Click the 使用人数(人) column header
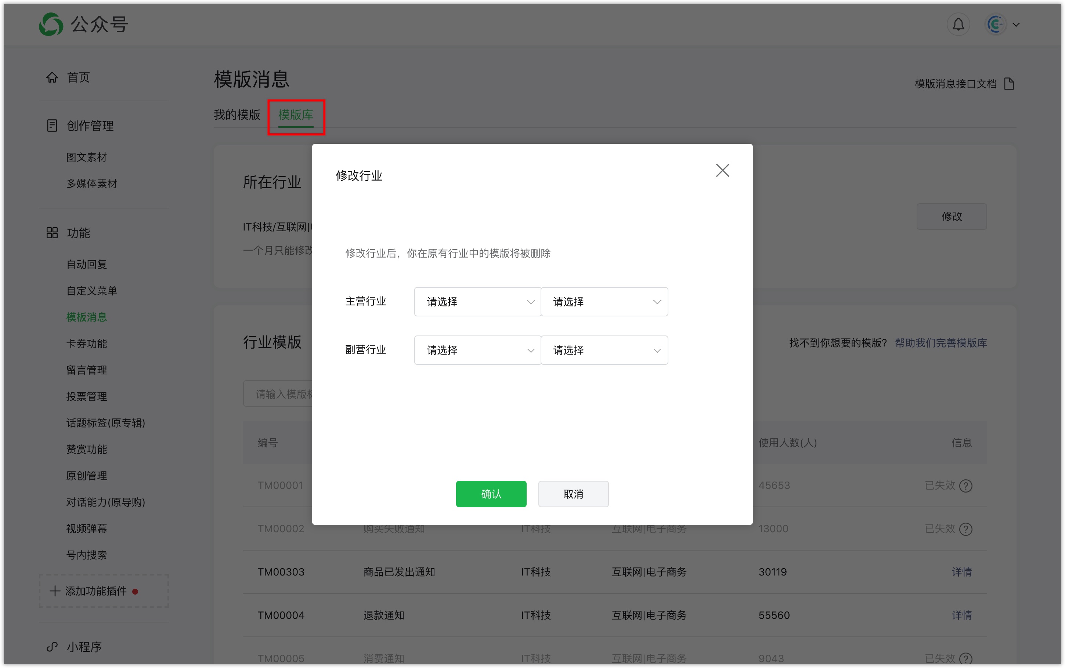Image resolution: width=1065 pixels, height=668 pixels. click(787, 443)
